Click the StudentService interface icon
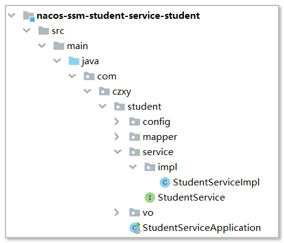Viewport: 284px width, 243px height. (150, 198)
